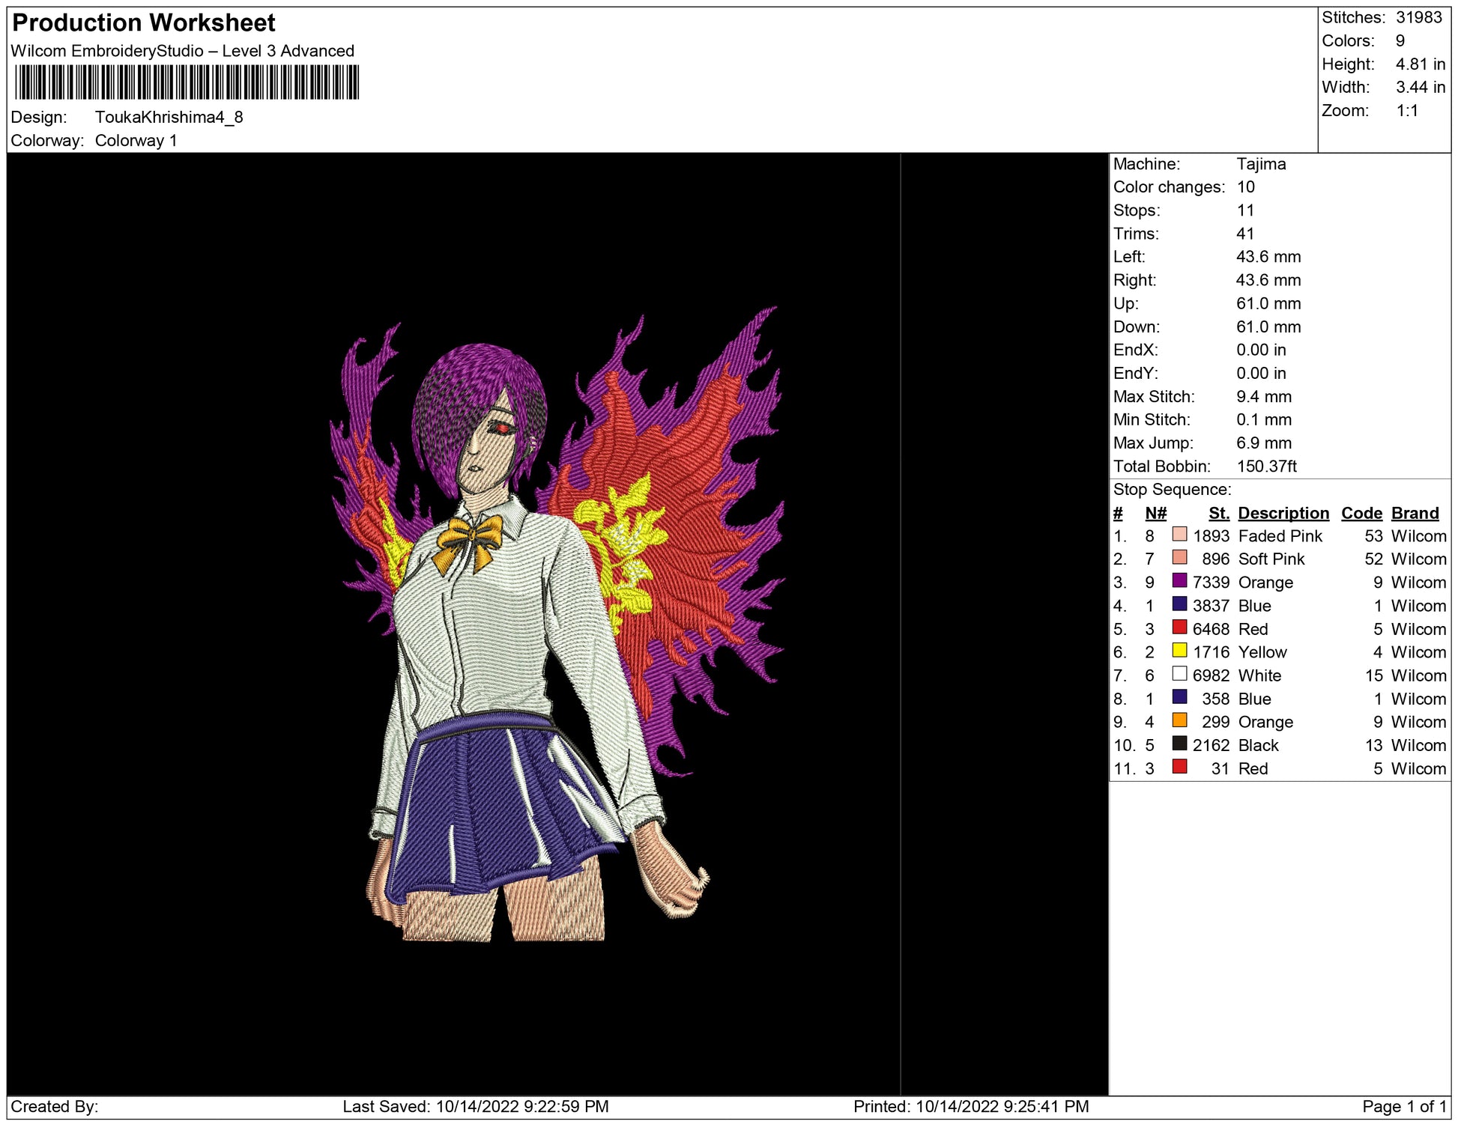This screenshot has width=1458, height=1121.
Task: Select the purple swatch in row 3
Action: 1179,581
